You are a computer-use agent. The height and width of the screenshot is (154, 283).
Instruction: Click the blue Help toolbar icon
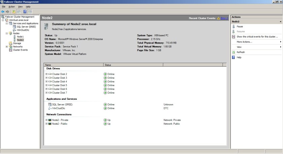25,11
